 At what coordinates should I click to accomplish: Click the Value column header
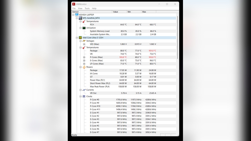119,12
